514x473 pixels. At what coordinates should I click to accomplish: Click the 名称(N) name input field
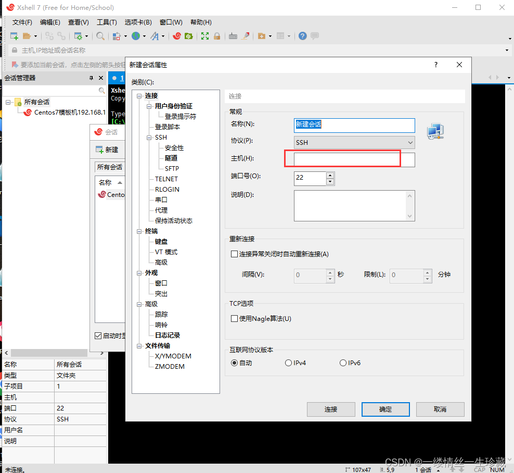(354, 126)
